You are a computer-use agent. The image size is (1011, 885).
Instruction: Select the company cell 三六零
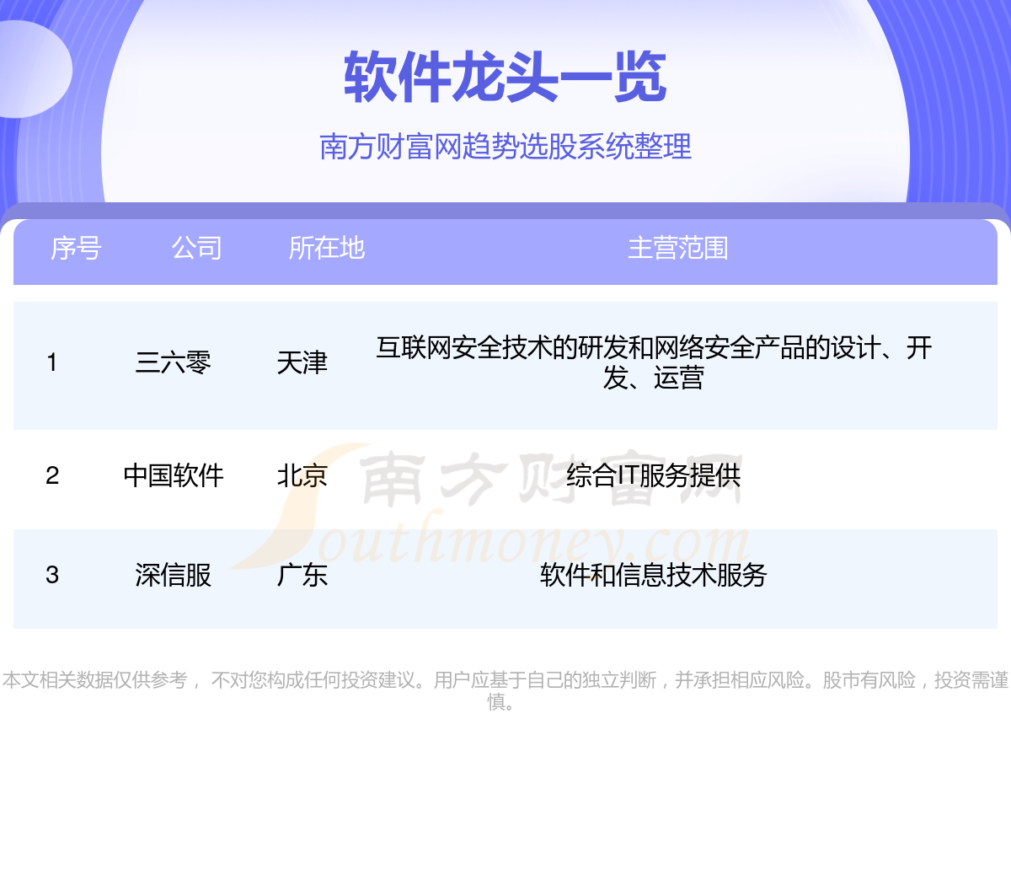[x=174, y=362]
